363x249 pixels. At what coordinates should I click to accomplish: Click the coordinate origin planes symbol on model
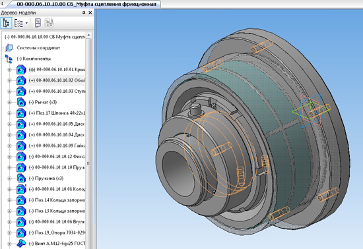click(311, 111)
